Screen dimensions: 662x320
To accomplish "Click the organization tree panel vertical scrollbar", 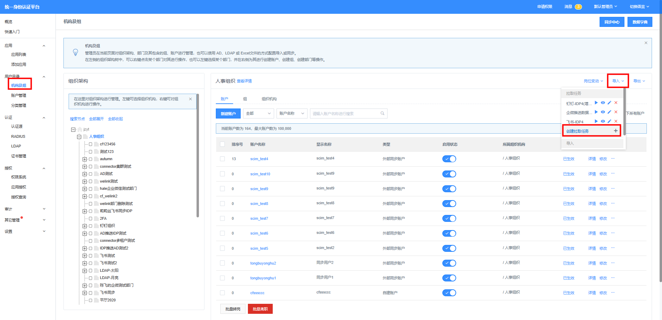I will click(x=198, y=155).
